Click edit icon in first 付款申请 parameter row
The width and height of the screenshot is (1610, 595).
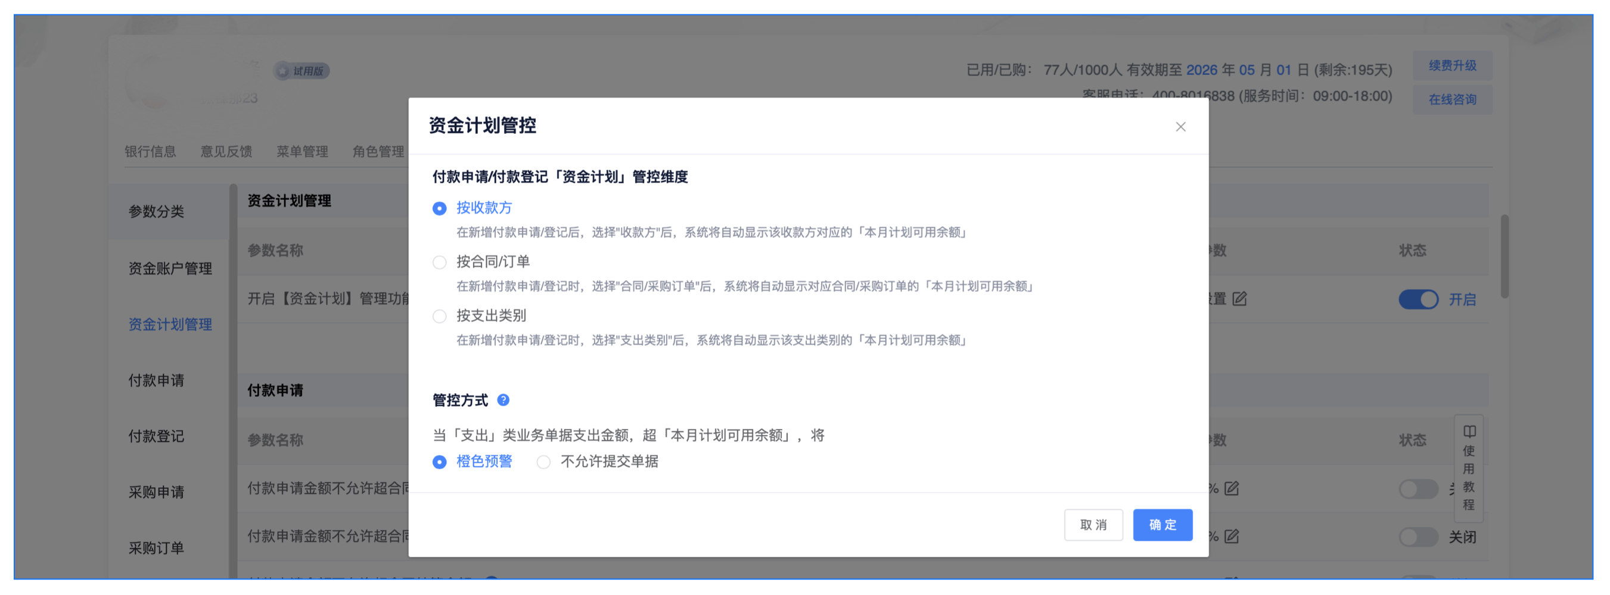coord(1231,488)
